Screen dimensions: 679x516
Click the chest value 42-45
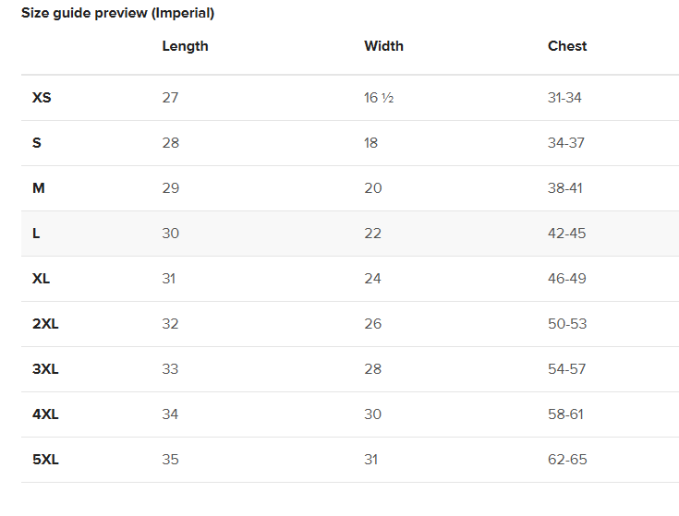click(x=566, y=234)
